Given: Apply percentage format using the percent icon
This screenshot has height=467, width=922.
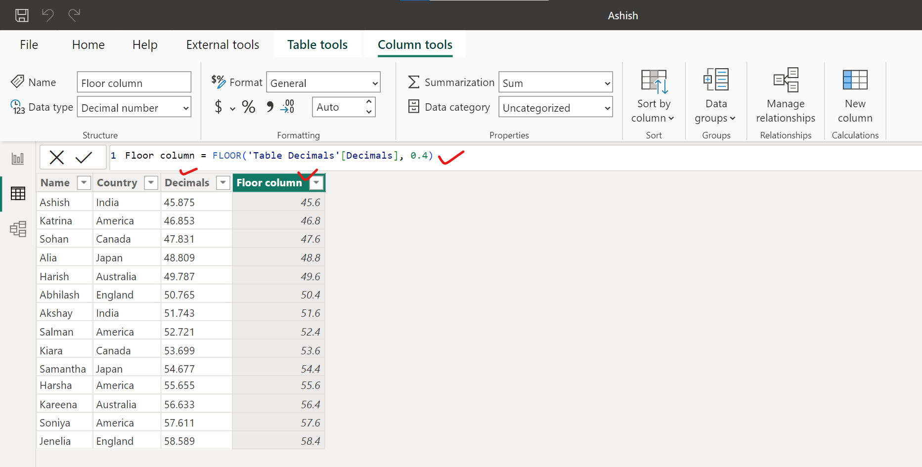Looking at the screenshot, I should (248, 107).
